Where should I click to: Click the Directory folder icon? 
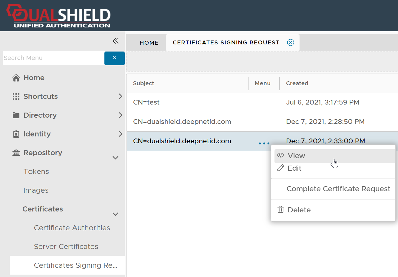(x=16, y=115)
